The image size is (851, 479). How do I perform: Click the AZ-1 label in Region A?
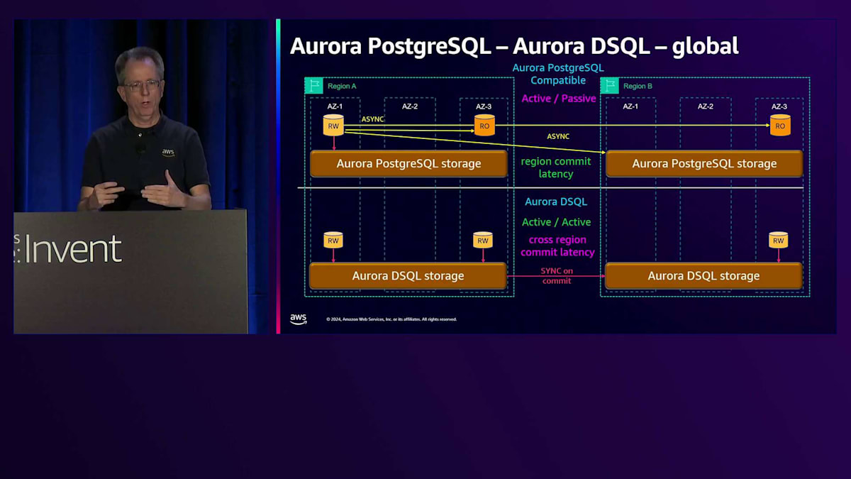[x=335, y=106]
